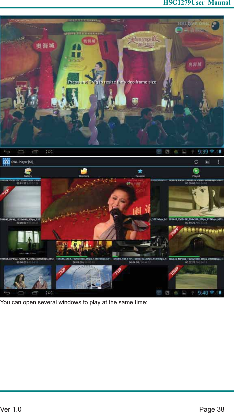Tap the USB icon in the upper status bar

(193, 152)
